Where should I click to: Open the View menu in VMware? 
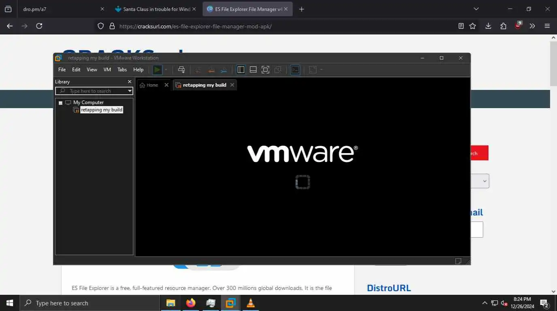point(92,70)
